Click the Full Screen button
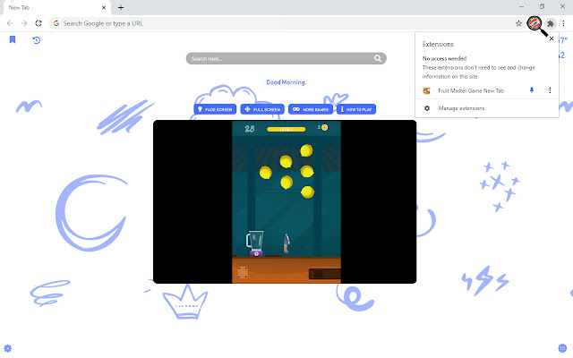 point(262,109)
